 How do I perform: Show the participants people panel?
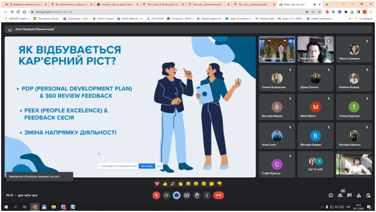pyautogui.click(x=340, y=196)
